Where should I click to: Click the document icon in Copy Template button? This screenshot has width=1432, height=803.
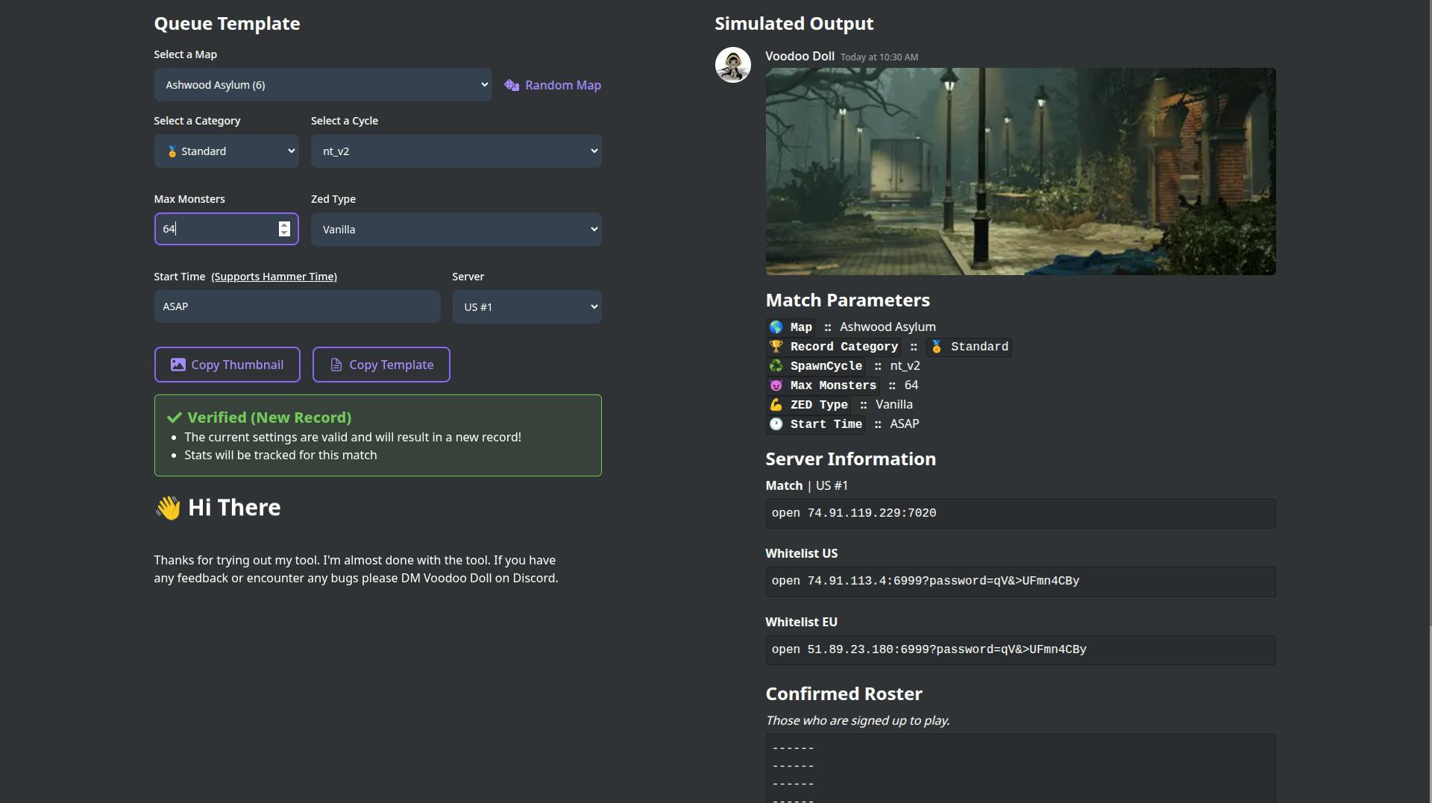(x=336, y=365)
